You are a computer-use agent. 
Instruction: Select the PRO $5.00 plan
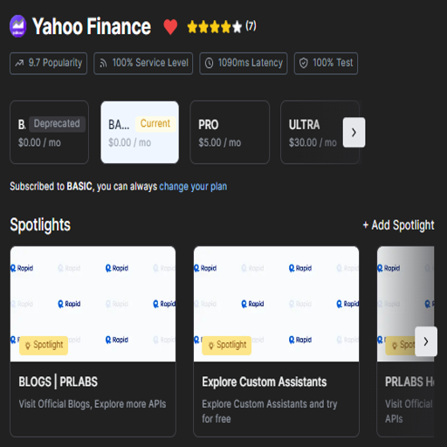(x=230, y=133)
